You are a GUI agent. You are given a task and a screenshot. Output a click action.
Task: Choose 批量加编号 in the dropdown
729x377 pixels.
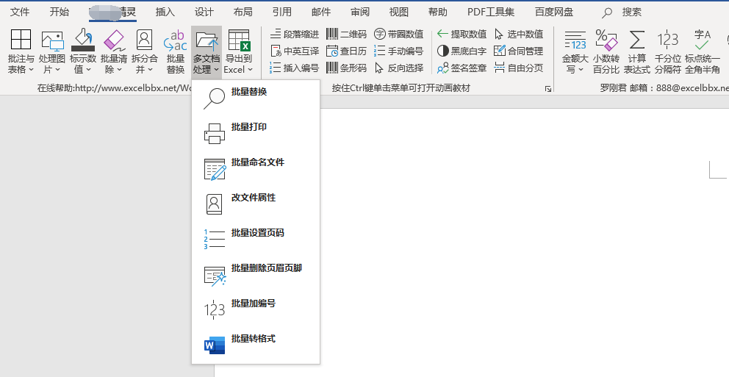[x=253, y=304]
